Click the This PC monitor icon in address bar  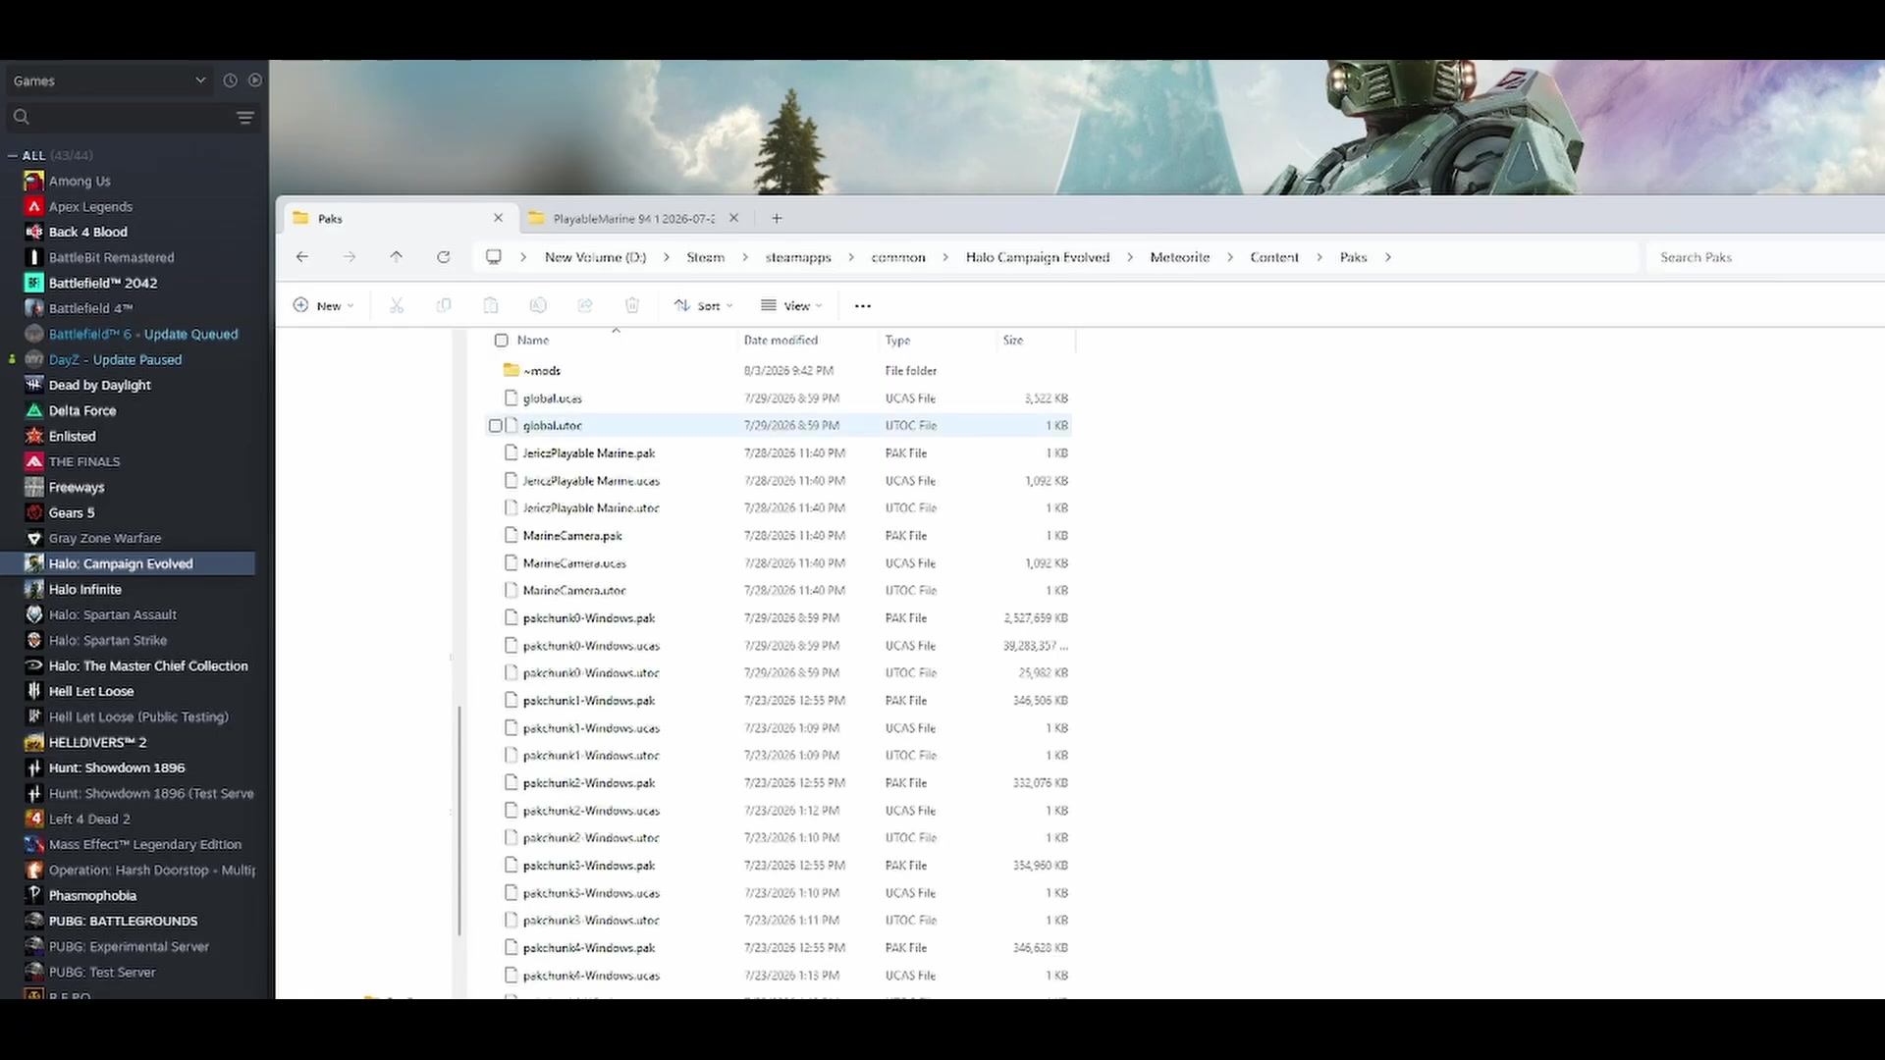(494, 257)
